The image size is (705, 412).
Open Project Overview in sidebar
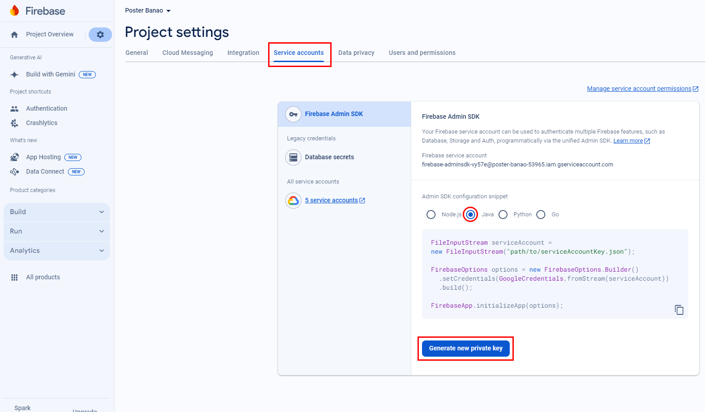49,35
